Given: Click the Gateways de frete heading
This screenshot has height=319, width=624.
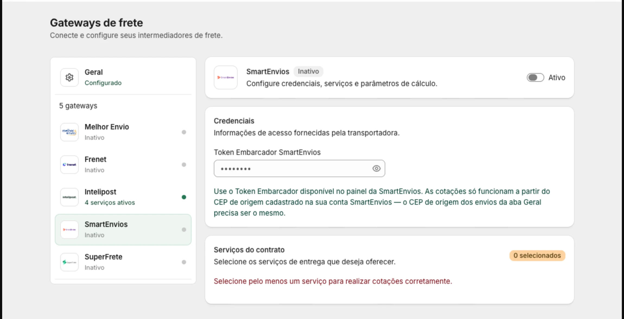Looking at the screenshot, I should click(96, 23).
